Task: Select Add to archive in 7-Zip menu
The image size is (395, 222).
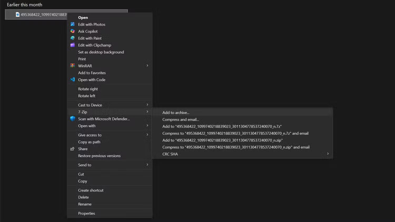Action: (176, 113)
